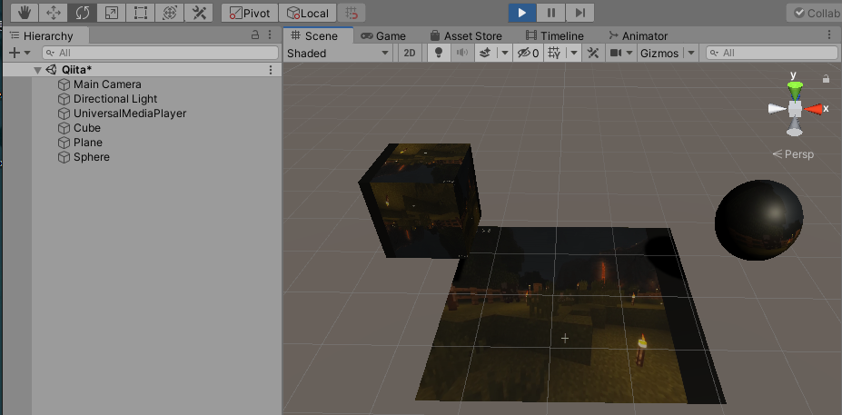The image size is (842, 415).
Task: Focus the Hierarchy search field
Action: coord(160,53)
